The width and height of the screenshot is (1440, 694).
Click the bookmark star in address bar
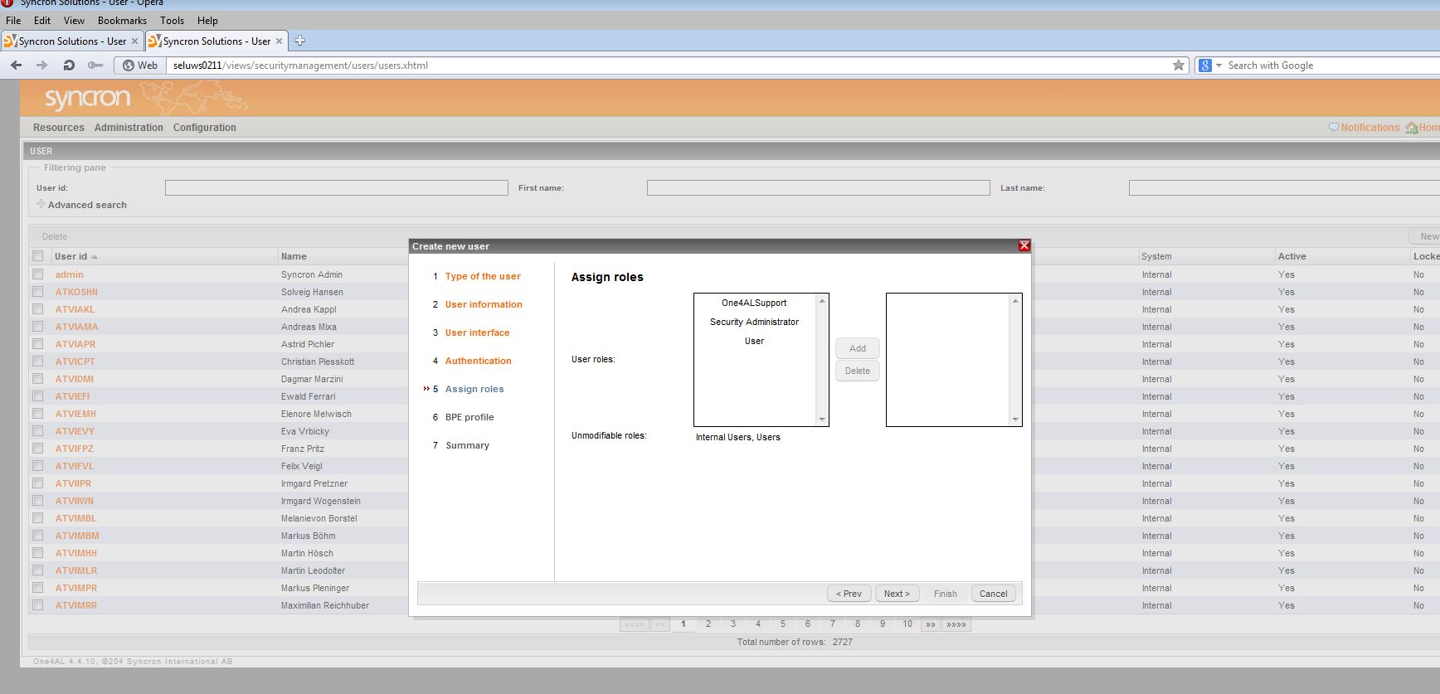[x=1178, y=66]
